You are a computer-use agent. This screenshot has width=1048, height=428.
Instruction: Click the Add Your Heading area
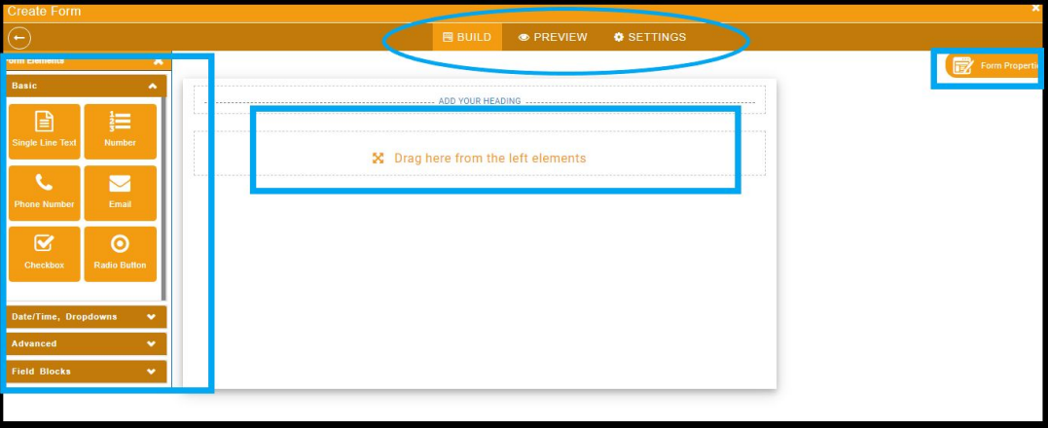tap(479, 100)
